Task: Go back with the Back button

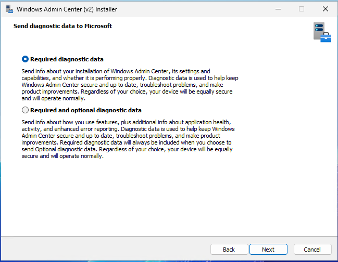Action: [x=229, y=250]
